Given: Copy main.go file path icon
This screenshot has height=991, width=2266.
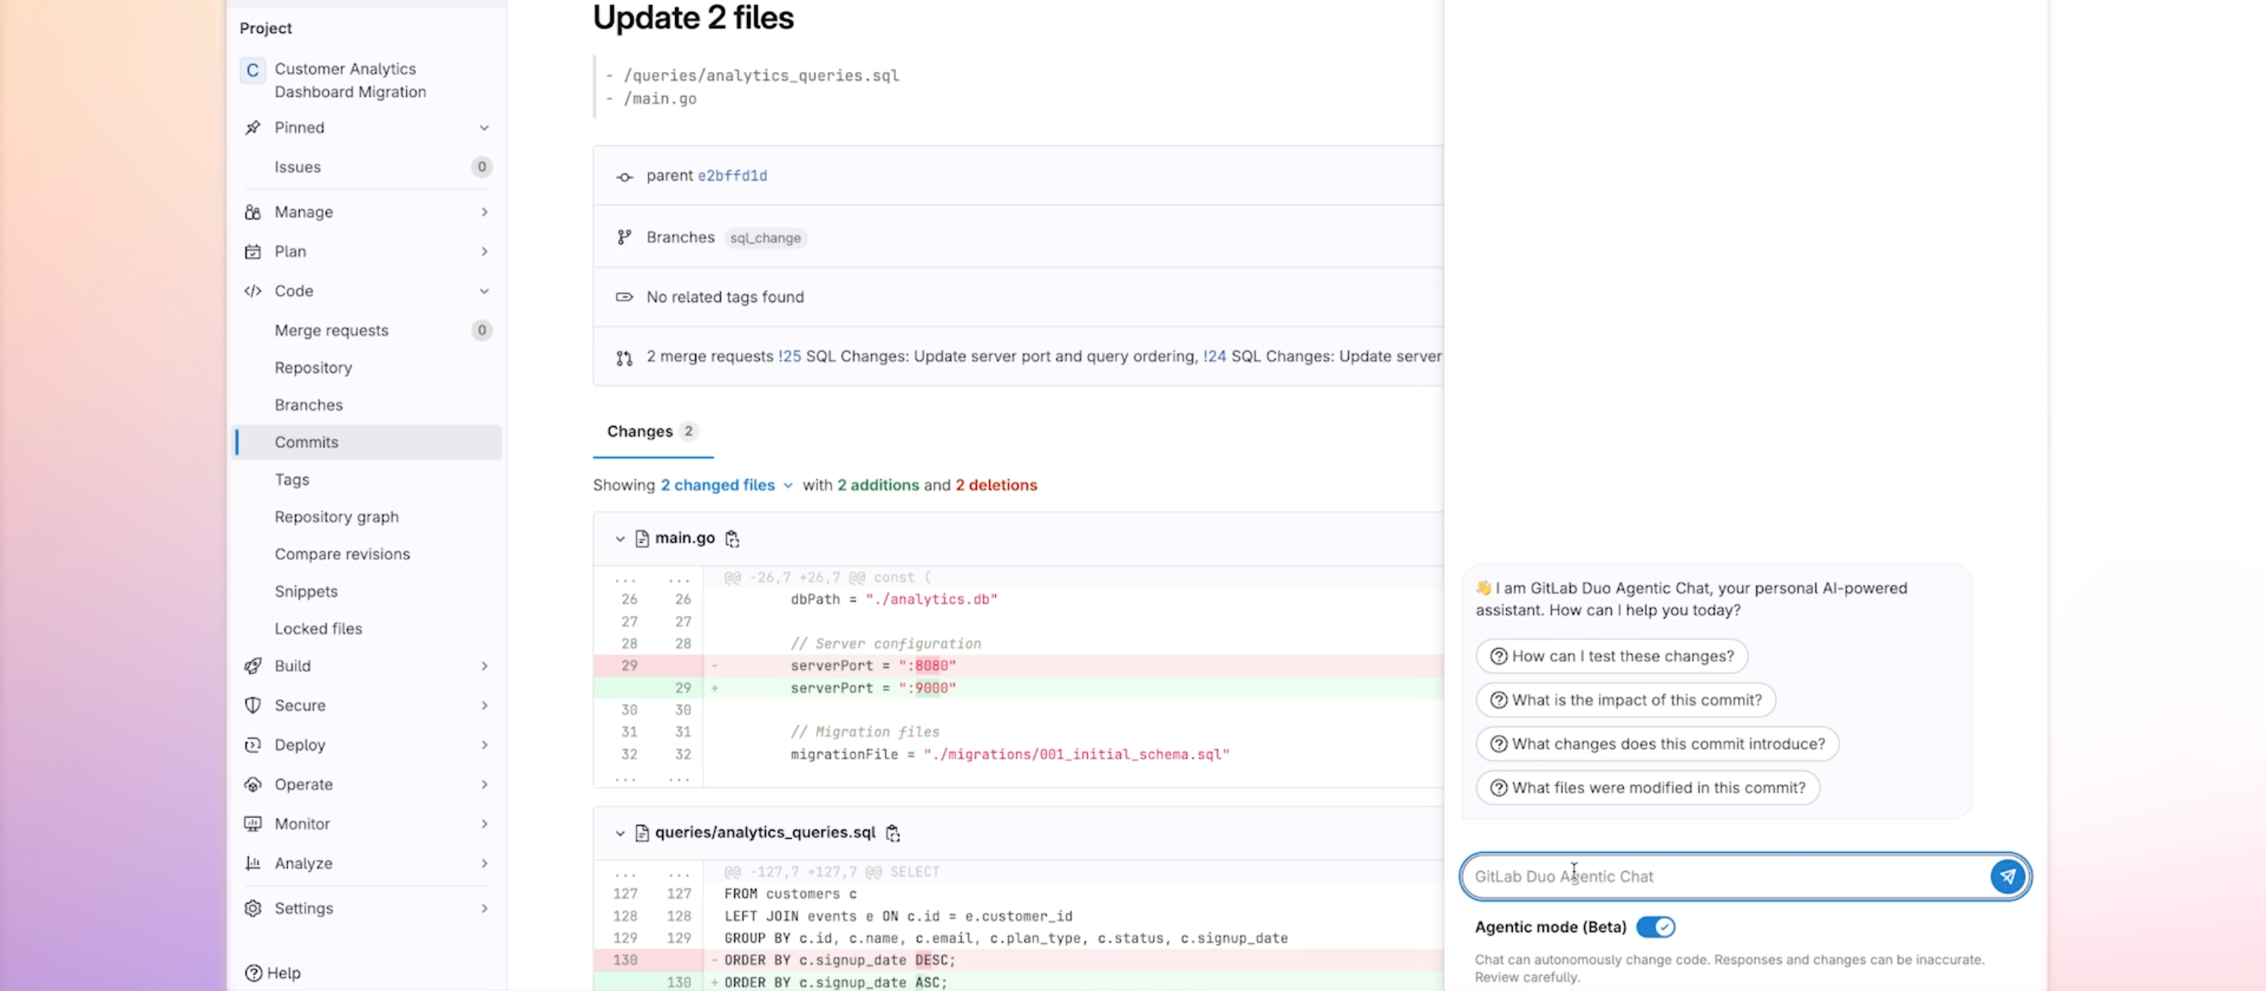Looking at the screenshot, I should 732,538.
